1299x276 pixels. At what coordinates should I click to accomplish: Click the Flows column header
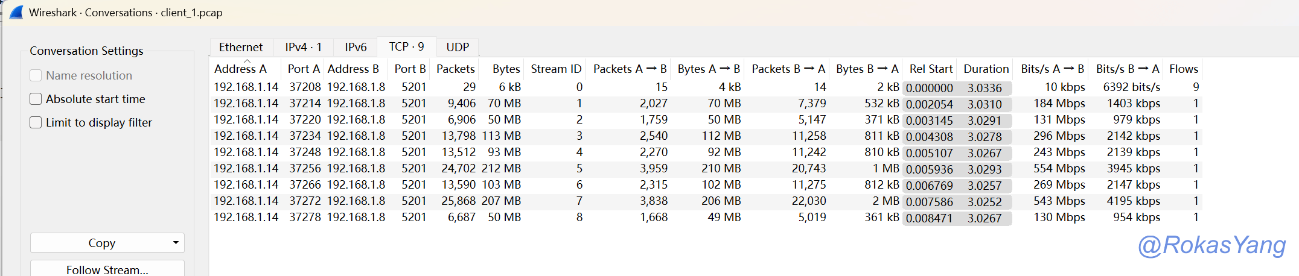click(x=1183, y=69)
